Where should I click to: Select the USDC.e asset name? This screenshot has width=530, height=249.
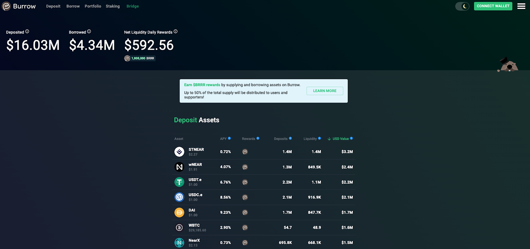point(195,195)
